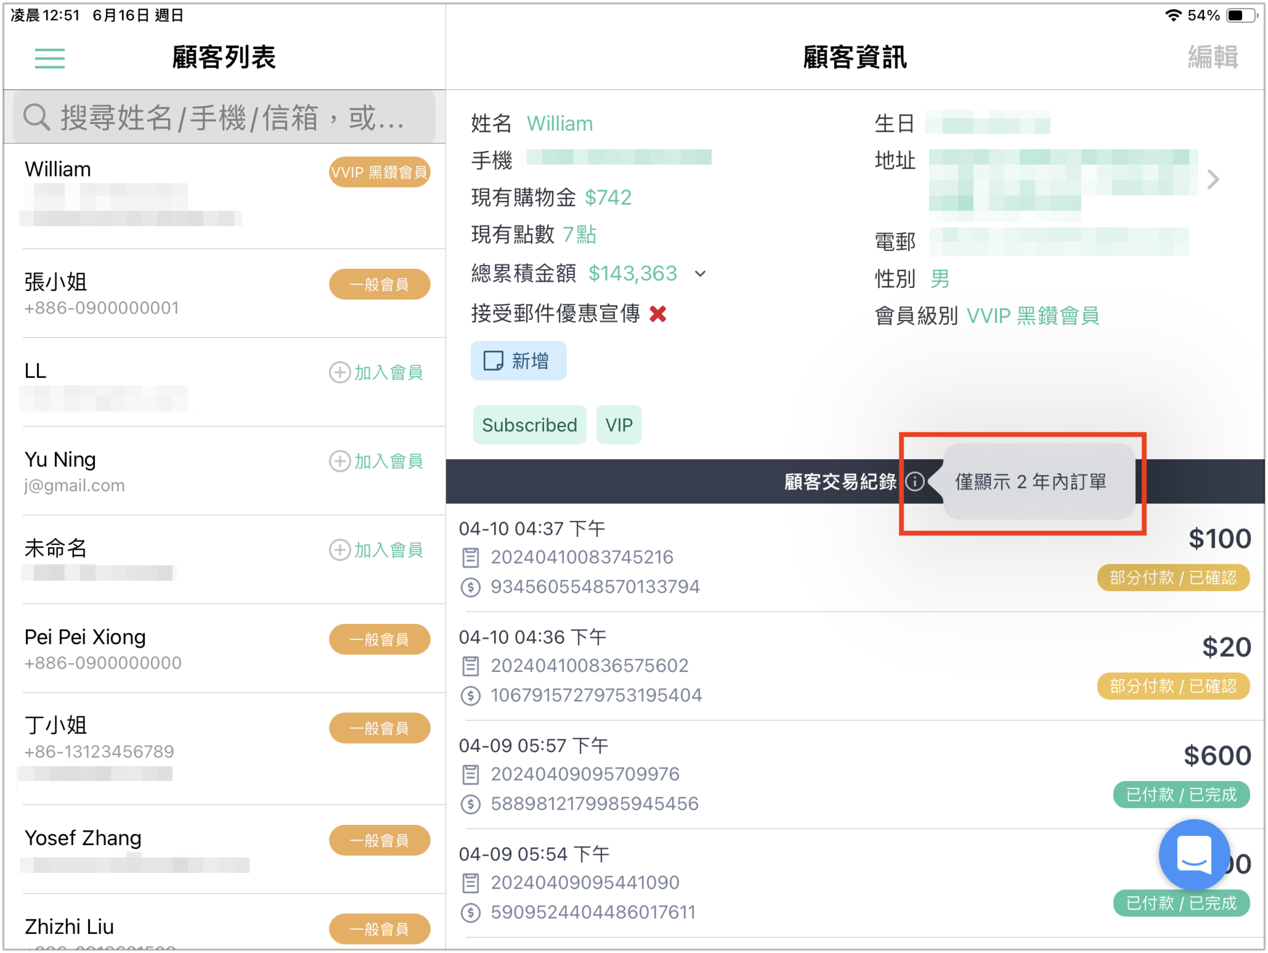The width and height of the screenshot is (1268, 953).
Task: Click dollar icon for 10679157279753195404
Action: pyautogui.click(x=471, y=696)
